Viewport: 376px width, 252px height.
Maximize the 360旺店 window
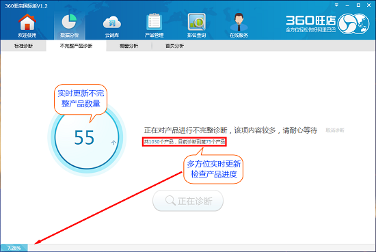click(358, 5)
